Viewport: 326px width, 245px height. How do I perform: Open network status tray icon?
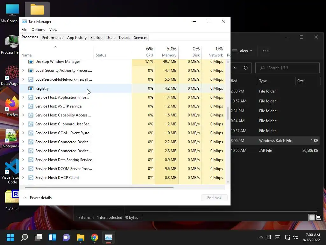287,237
